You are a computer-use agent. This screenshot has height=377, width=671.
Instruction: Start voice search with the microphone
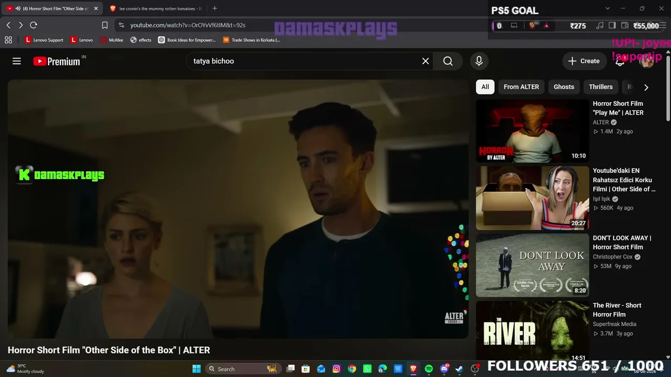coord(479,61)
